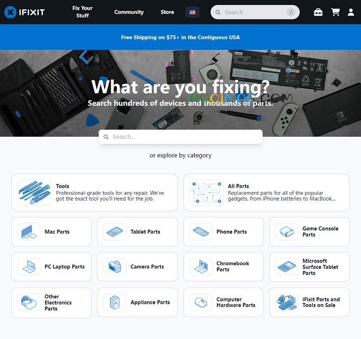Click the Tablet Parts icon

tap(115, 232)
